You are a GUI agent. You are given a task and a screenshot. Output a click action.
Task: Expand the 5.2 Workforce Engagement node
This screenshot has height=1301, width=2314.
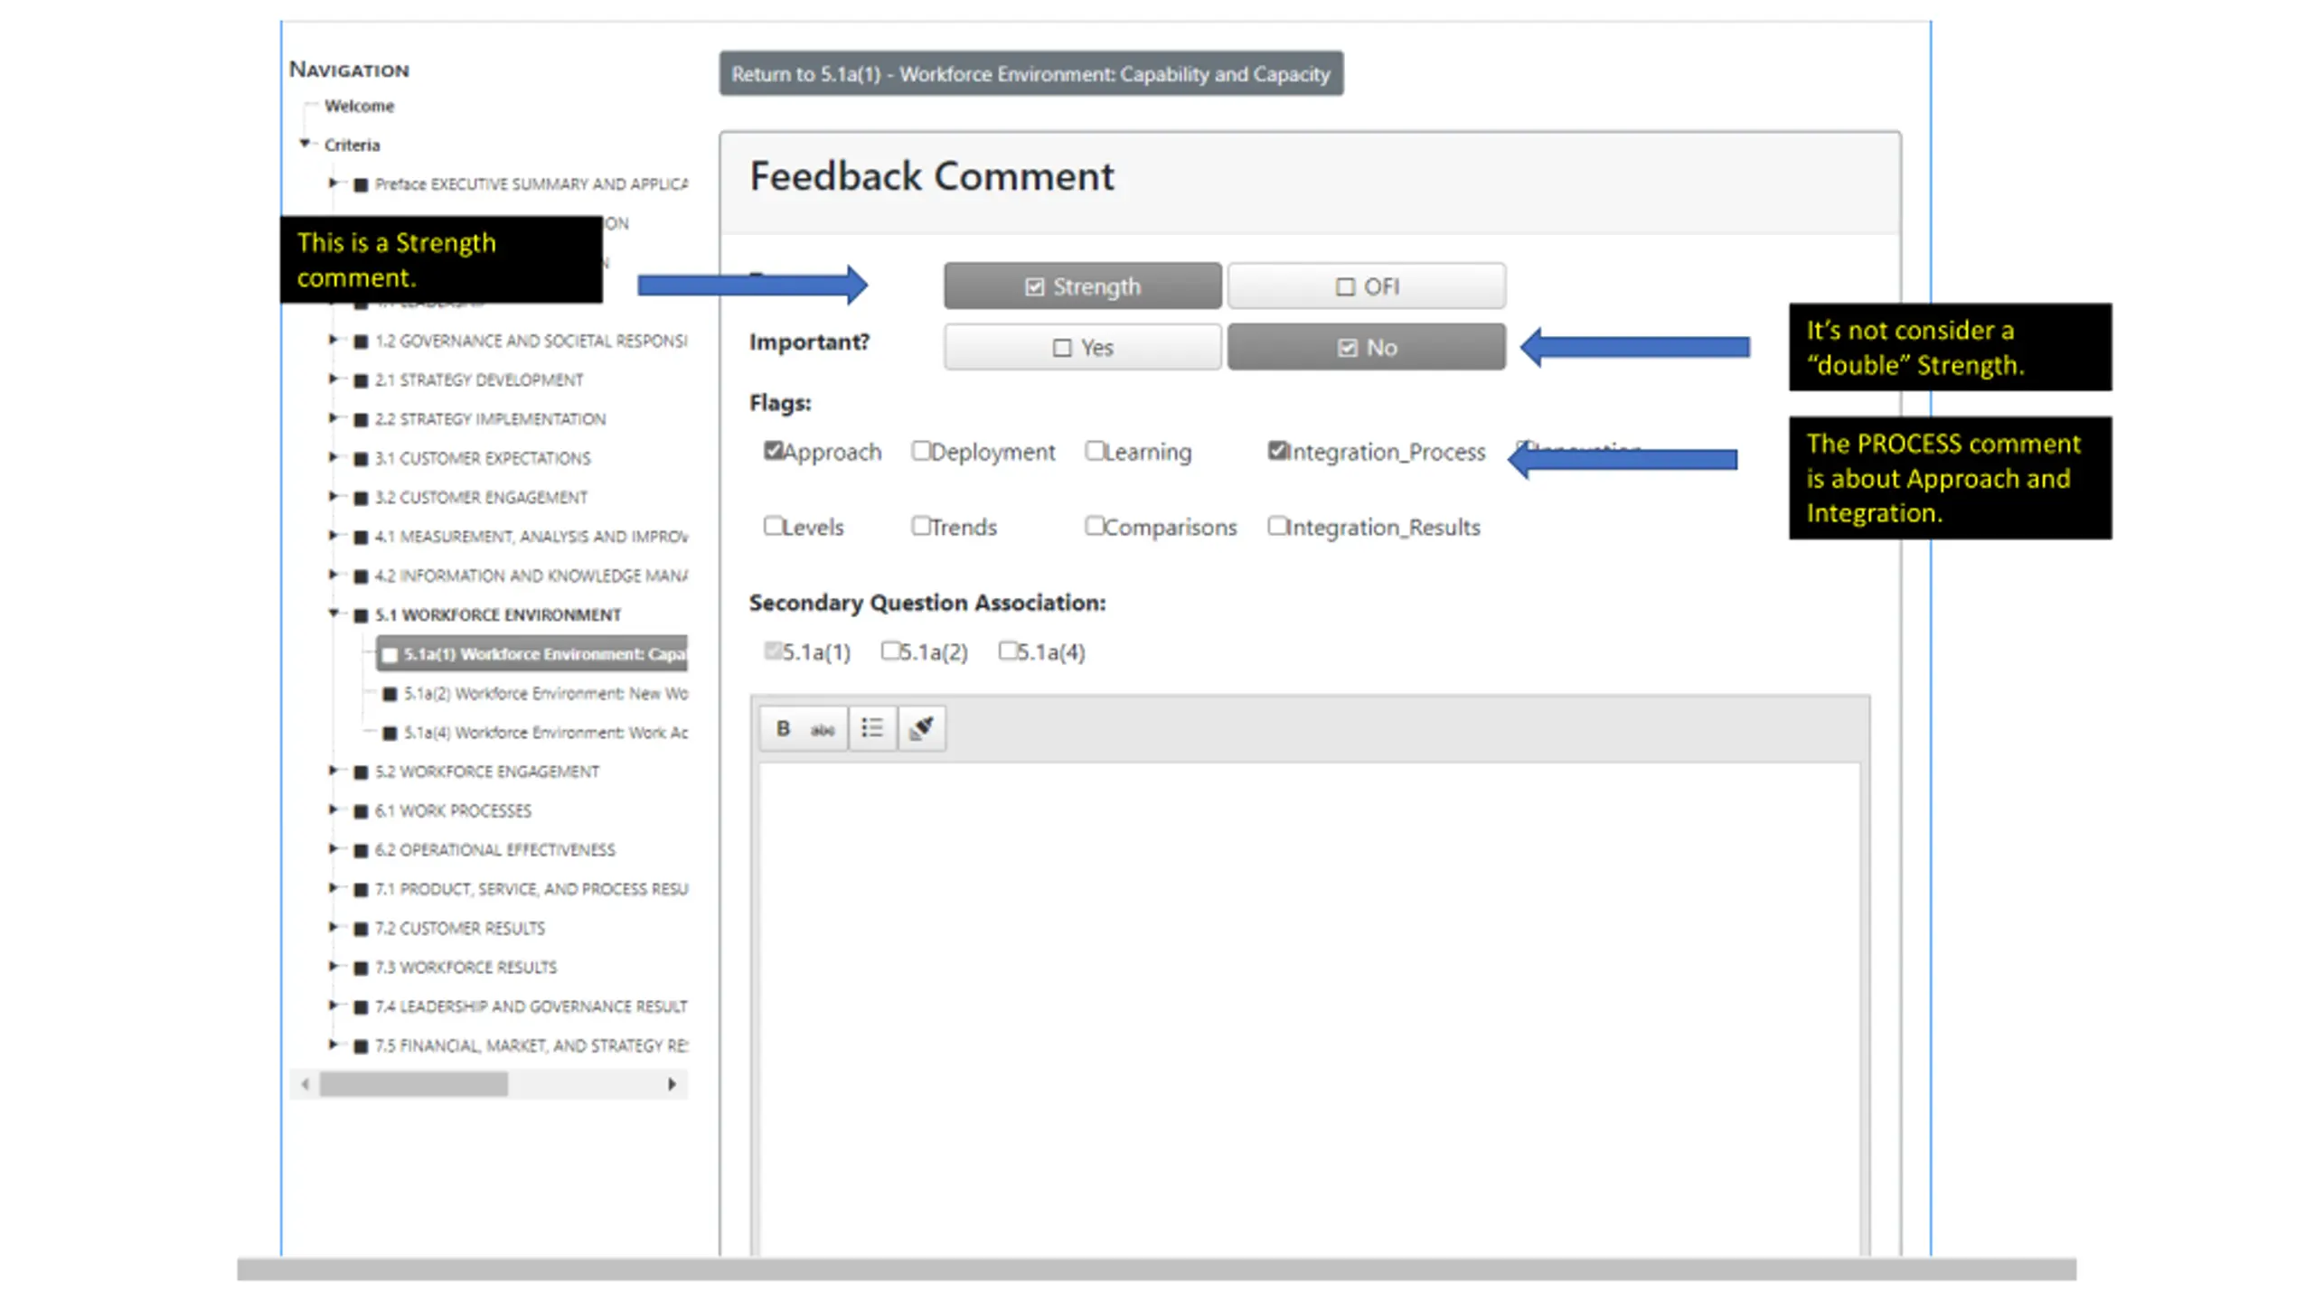point(333,771)
